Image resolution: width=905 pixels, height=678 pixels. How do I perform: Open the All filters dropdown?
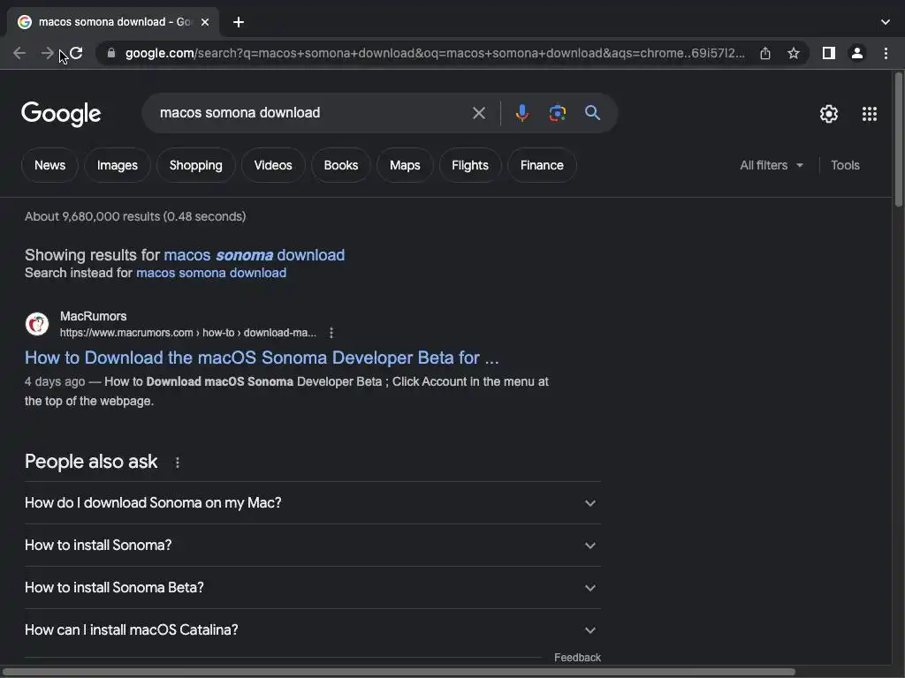771,165
